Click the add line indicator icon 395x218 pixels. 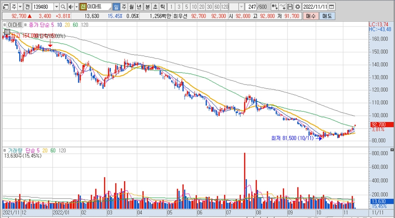282,7
